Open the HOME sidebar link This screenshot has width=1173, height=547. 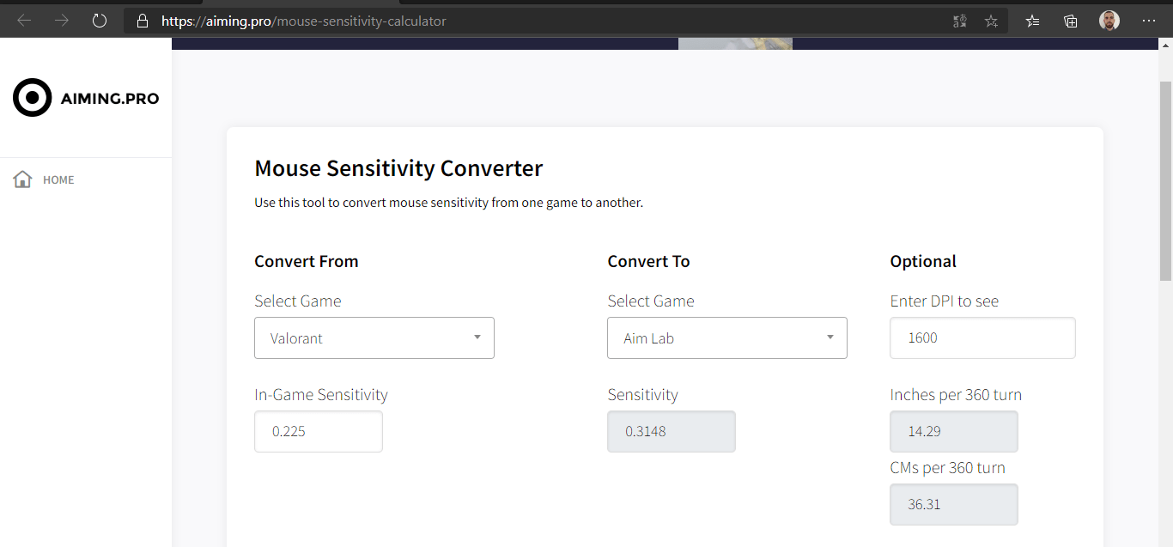click(58, 179)
